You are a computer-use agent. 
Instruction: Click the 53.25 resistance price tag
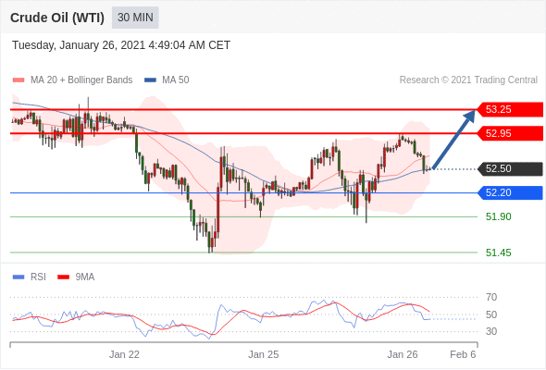pyautogui.click(x=509, y=109)
